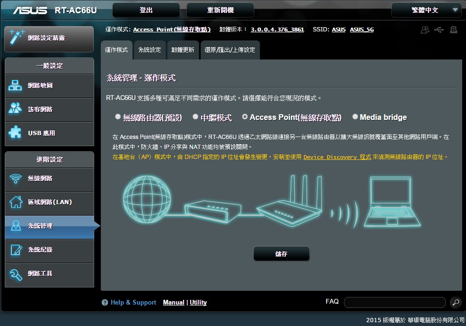The image size is (466, 326).
Task: Select Media bridge mode
Action: [x=355, y=117]
